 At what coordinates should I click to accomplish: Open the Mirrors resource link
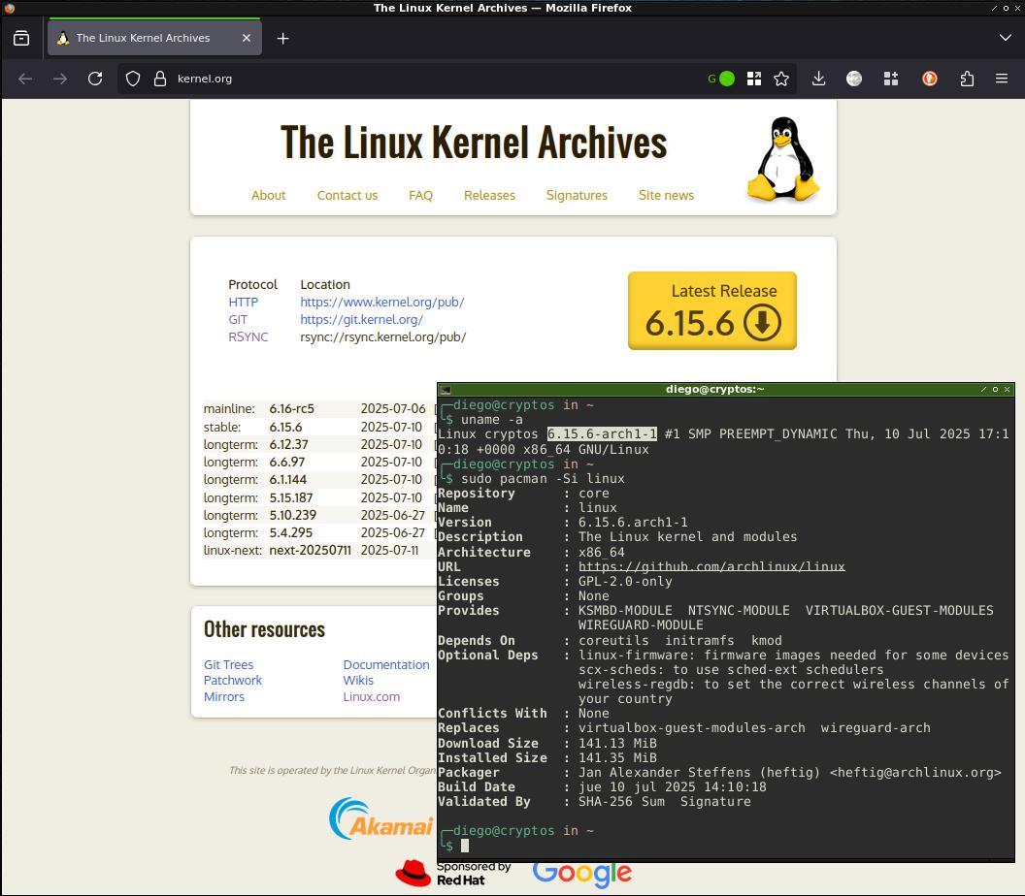coord(223,696)
